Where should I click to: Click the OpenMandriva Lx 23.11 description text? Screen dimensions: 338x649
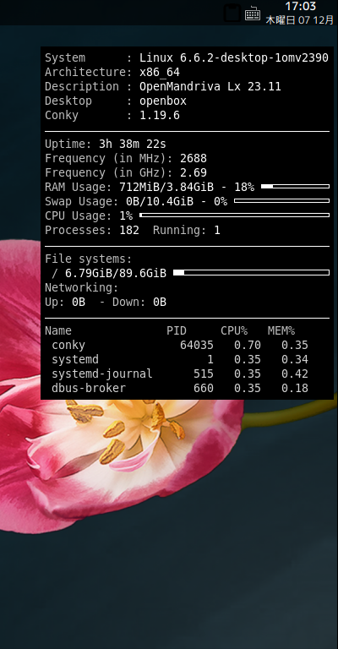[210, 86]
